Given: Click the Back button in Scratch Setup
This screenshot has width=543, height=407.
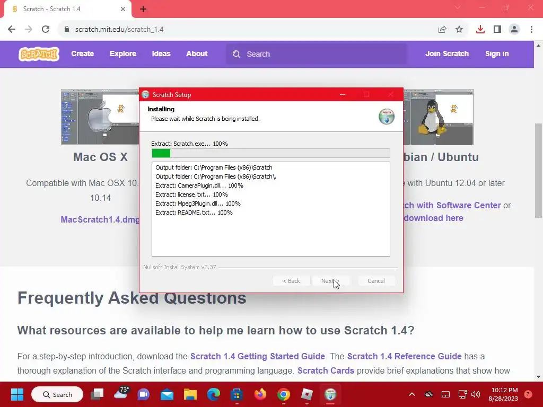Looking at the screenshot, I should (x=291, y=281).
